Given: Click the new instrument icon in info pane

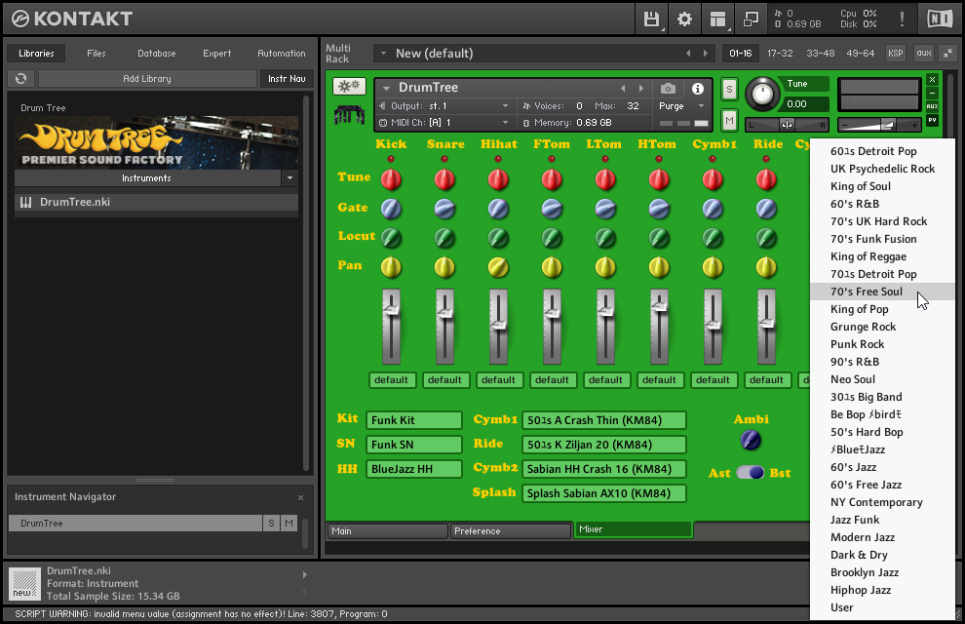Looking at the screenshot, I should (x=24, y=583).
